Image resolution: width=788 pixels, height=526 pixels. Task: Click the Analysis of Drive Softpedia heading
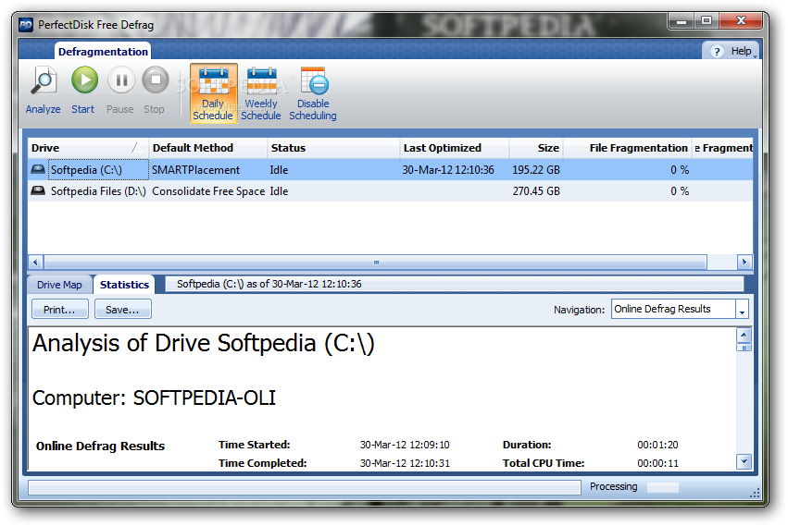point(204,344)
